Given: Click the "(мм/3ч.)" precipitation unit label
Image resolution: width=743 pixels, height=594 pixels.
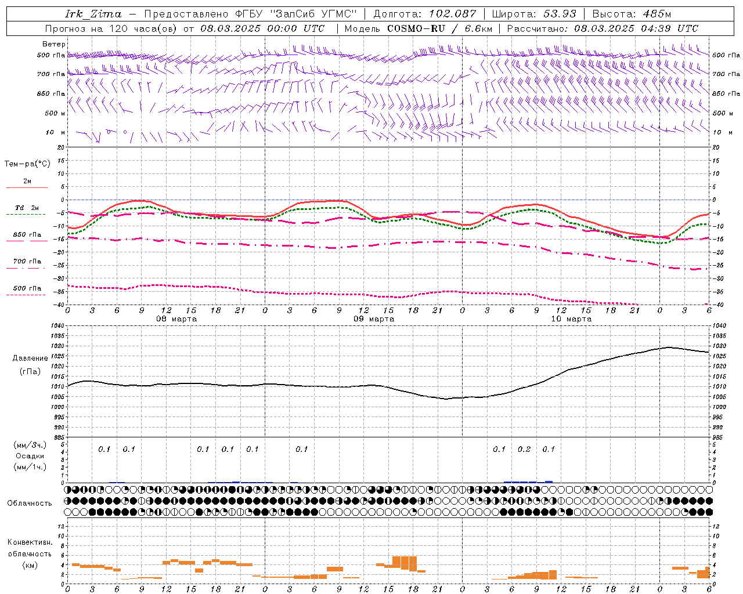Looking at the screenshot, I should (30, 445).
